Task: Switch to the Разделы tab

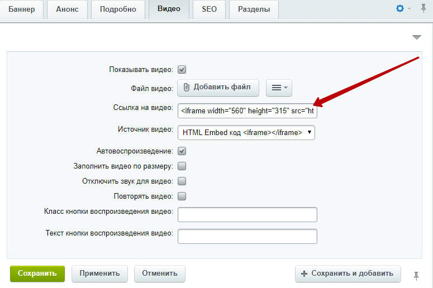Action: point(254,9)
